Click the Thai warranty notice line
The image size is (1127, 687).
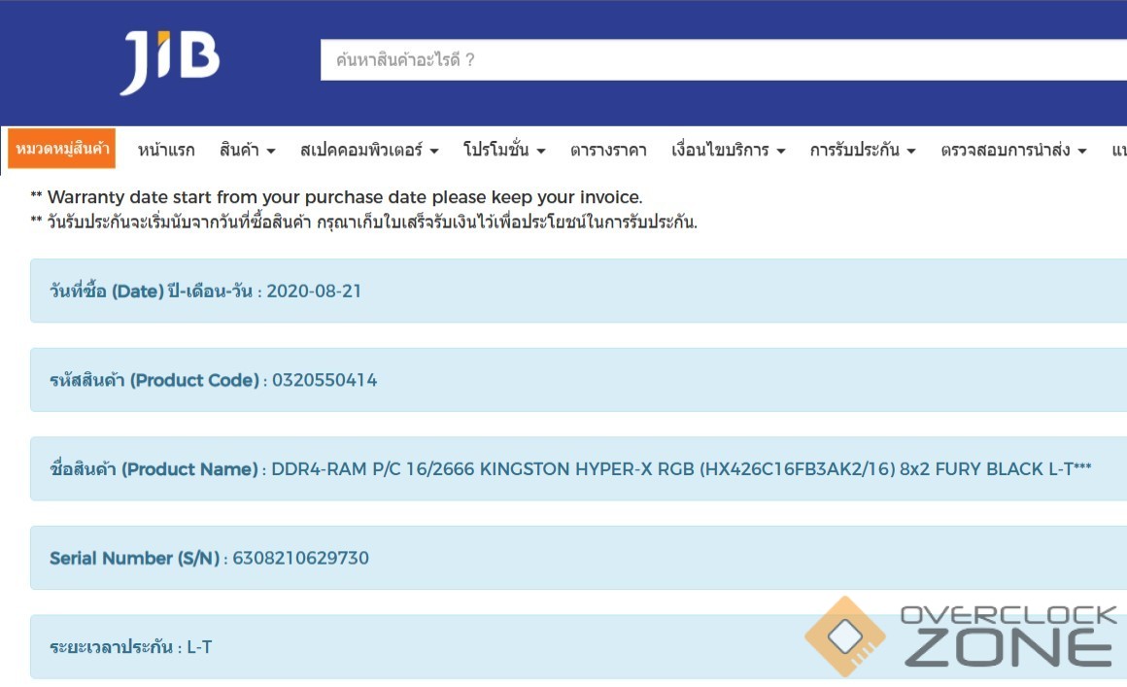pos(363,222)
